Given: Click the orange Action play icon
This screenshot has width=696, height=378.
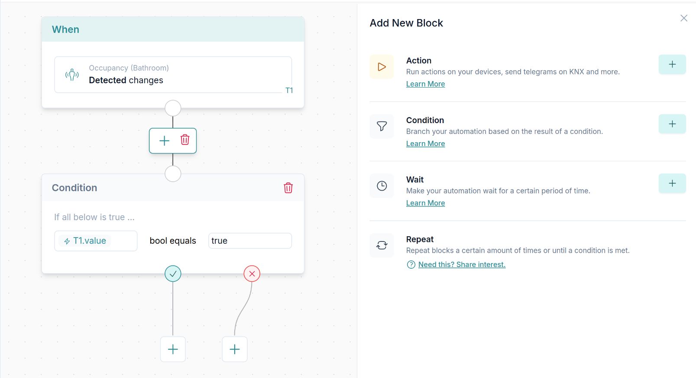Looking at the screenshot, I should (382, 67).
